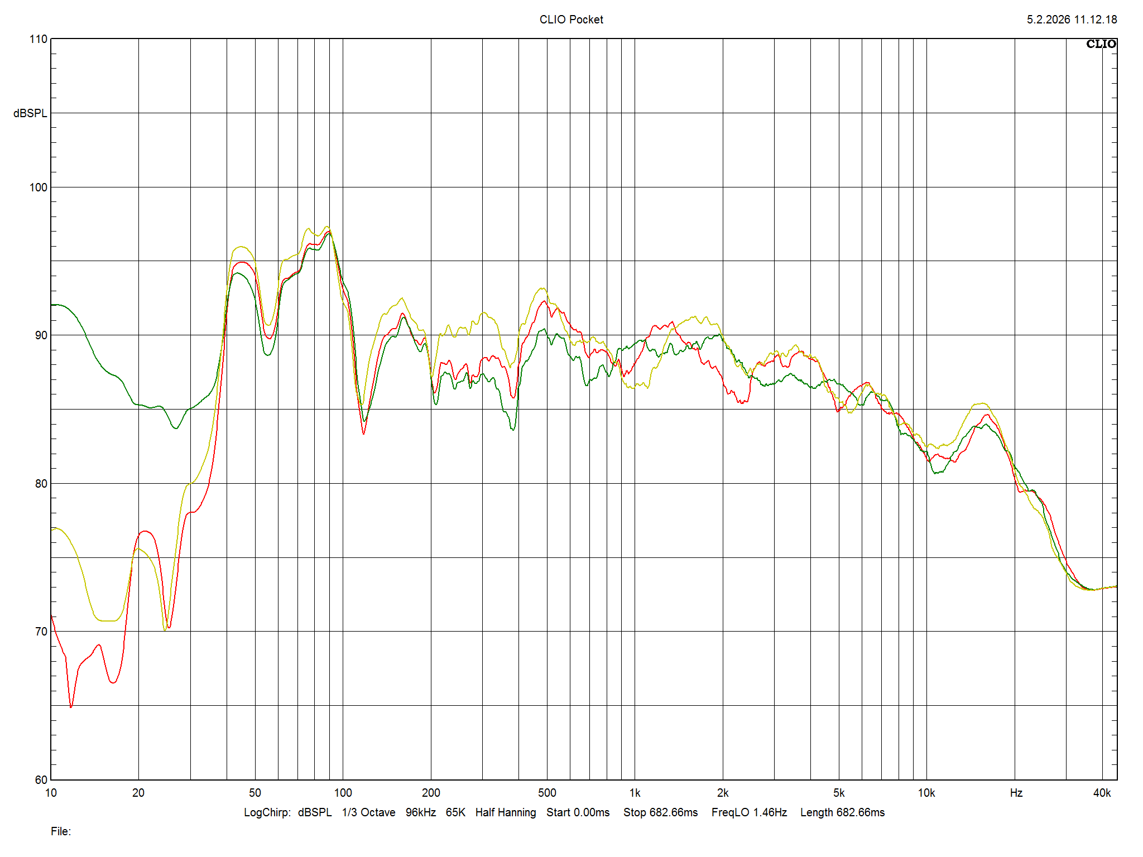Click the CLIO Pocket title text
This screenshot has height=857, width=1143.
[x=571, y=20]
